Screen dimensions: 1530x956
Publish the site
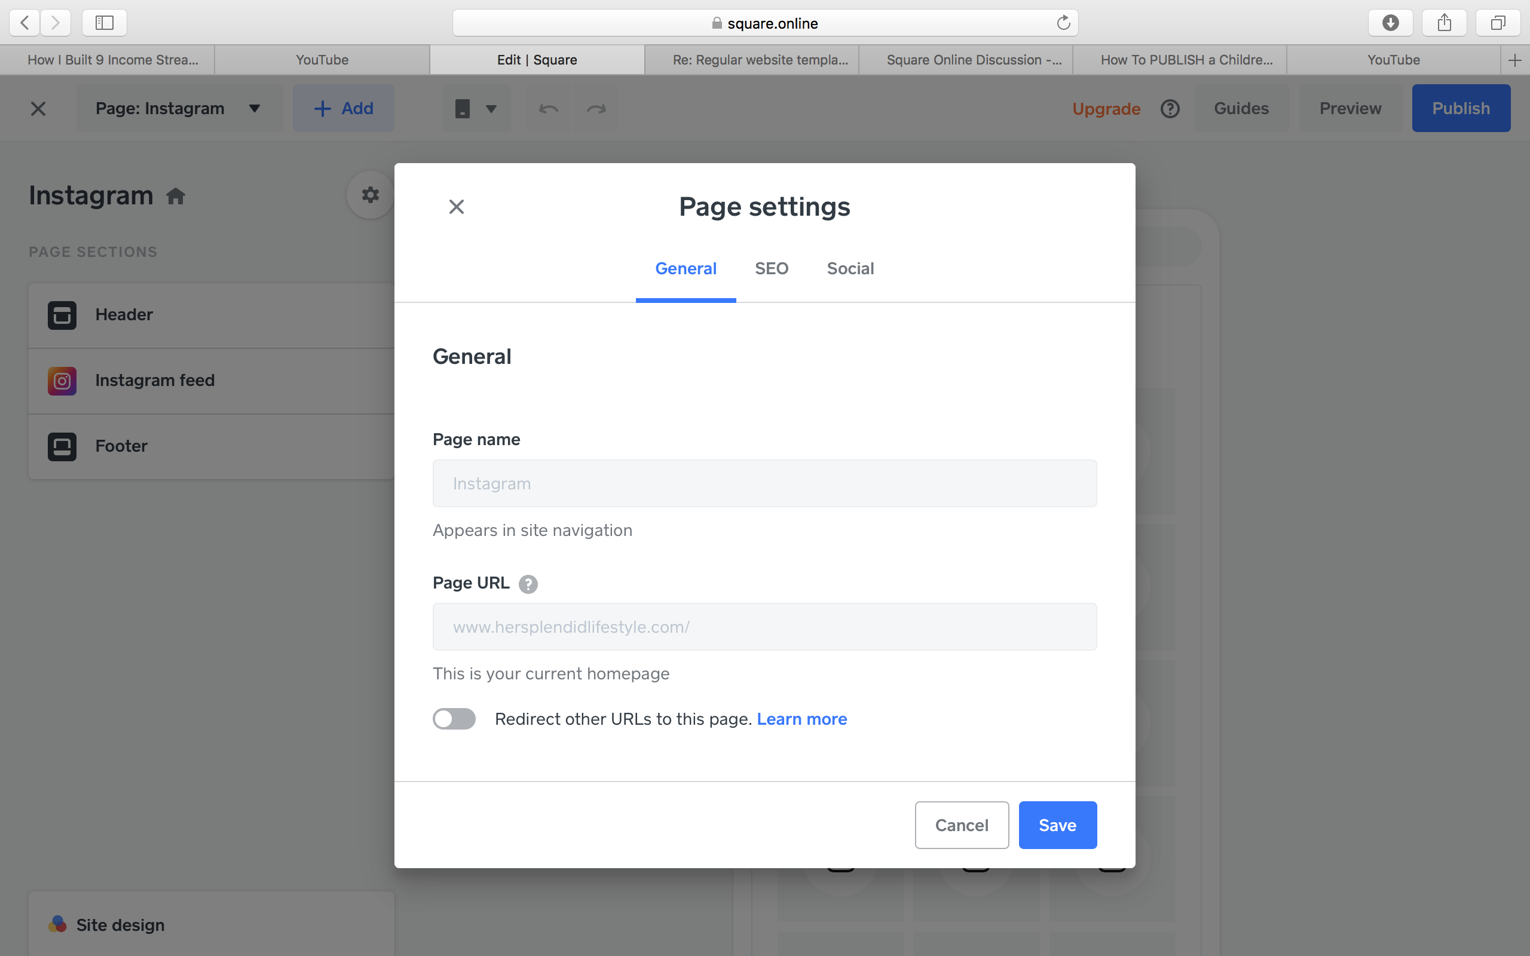(x=1461, y=109)
